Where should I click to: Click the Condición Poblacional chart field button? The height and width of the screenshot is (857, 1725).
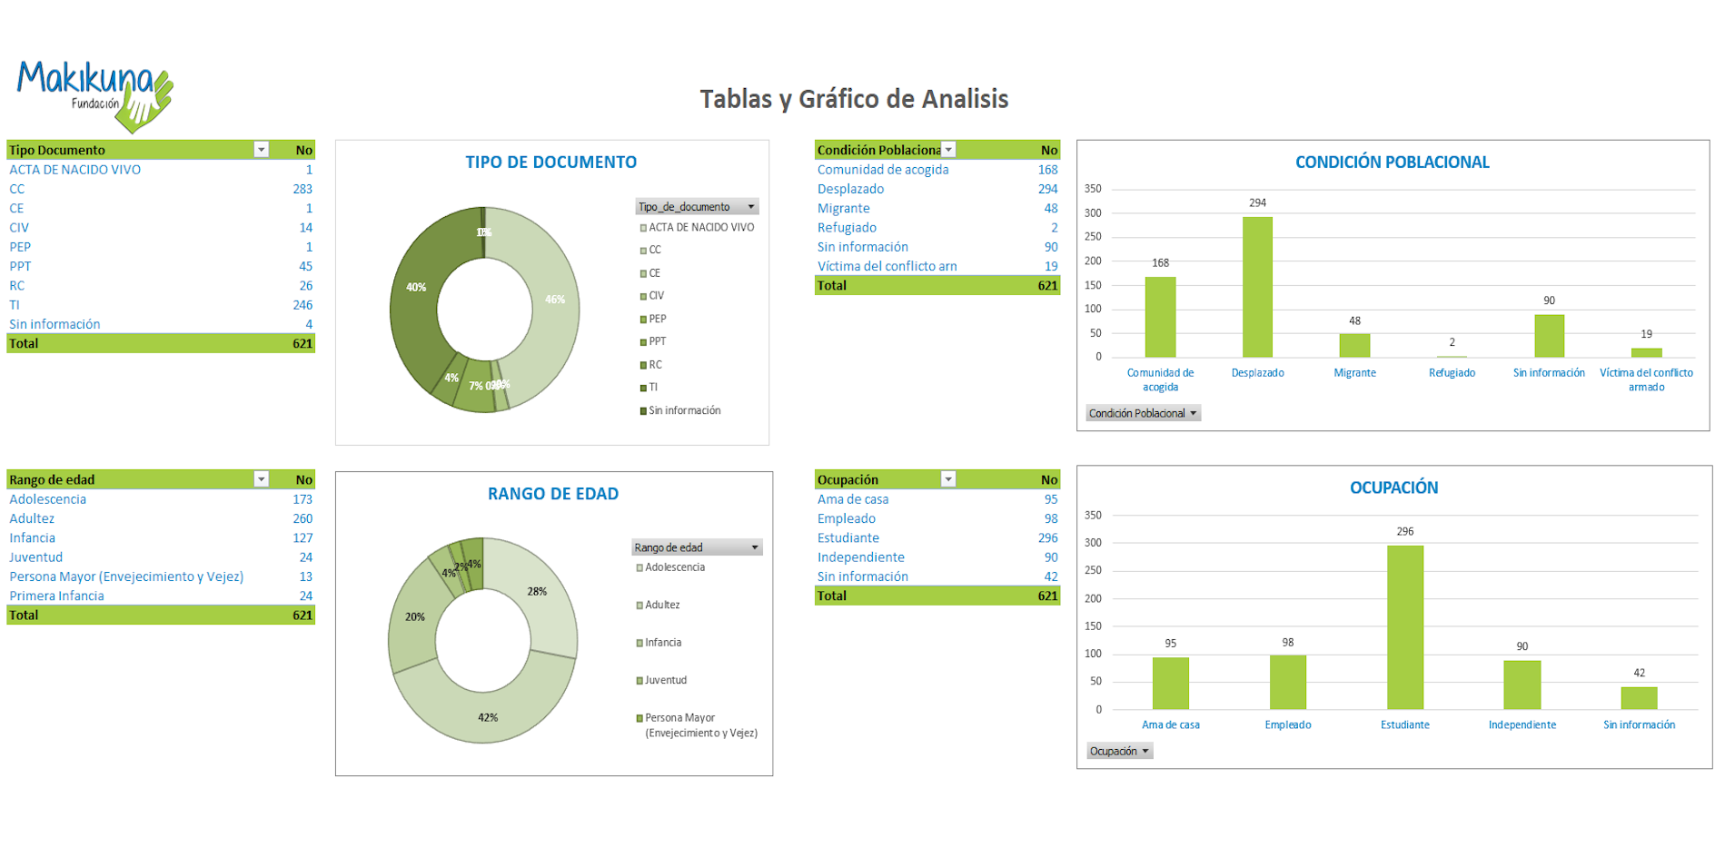(x=1143, y=413)
